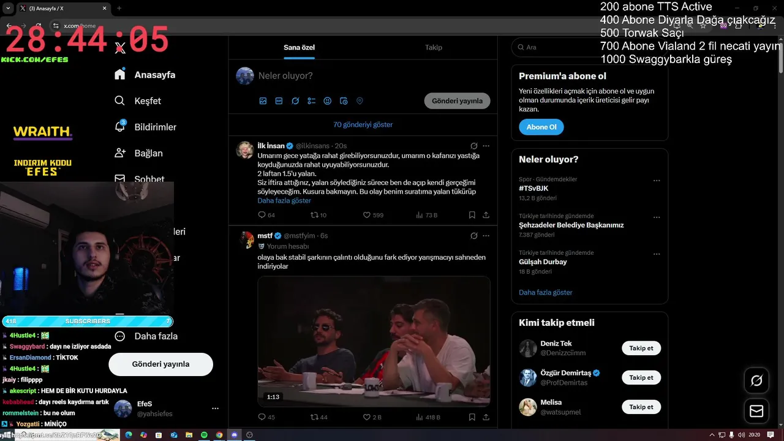The image size is (784, 441).
Task: Open Grok explain on mstf post
Action: click(x=473, y=236)
